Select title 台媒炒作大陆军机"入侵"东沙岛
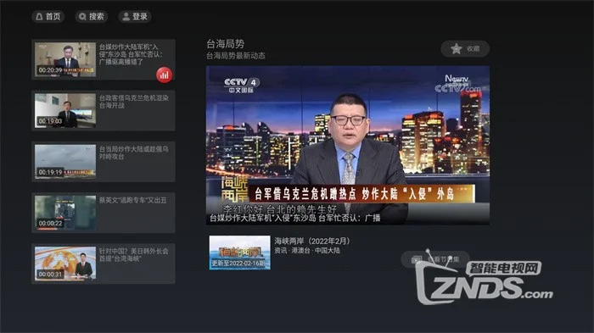Screen dimensions: 594x333 coord(131,54)
